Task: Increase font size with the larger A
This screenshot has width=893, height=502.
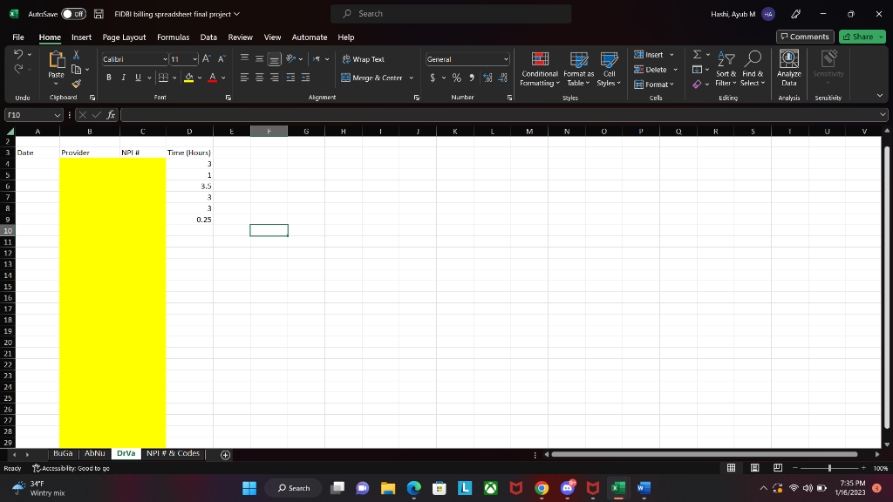Action: click(207, 58)
